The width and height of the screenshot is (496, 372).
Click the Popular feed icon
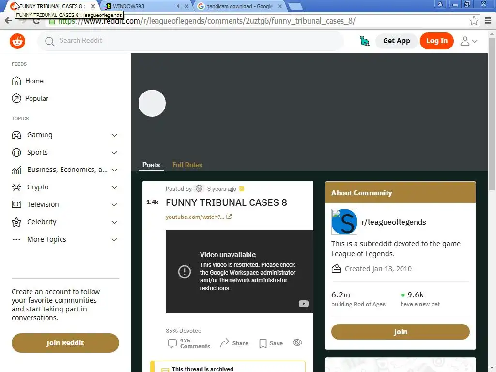point(16,98)
